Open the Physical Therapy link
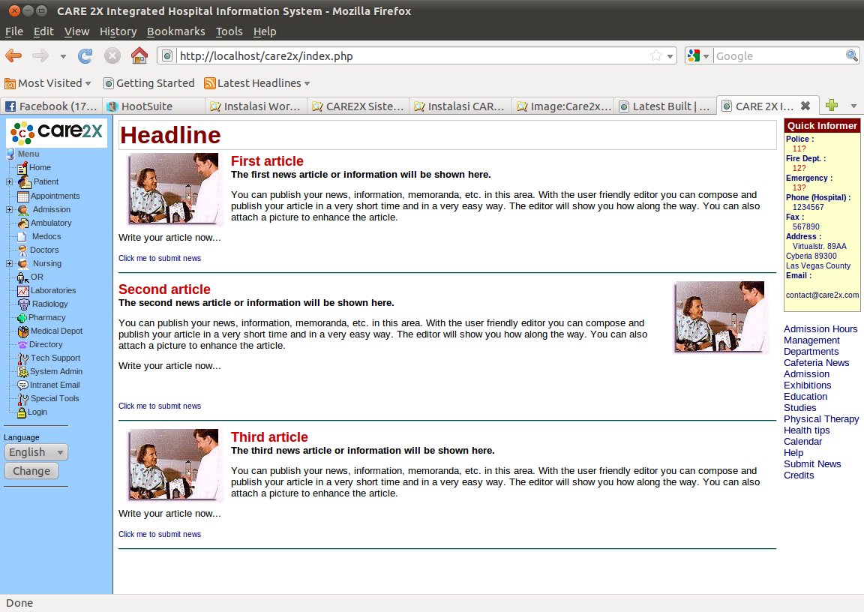 (x=821, y=419)
